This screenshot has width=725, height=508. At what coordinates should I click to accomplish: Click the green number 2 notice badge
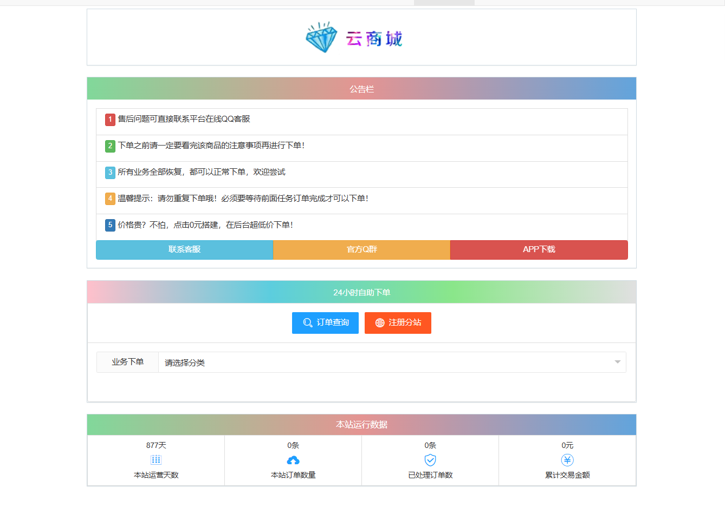click(x=109, y=146)
